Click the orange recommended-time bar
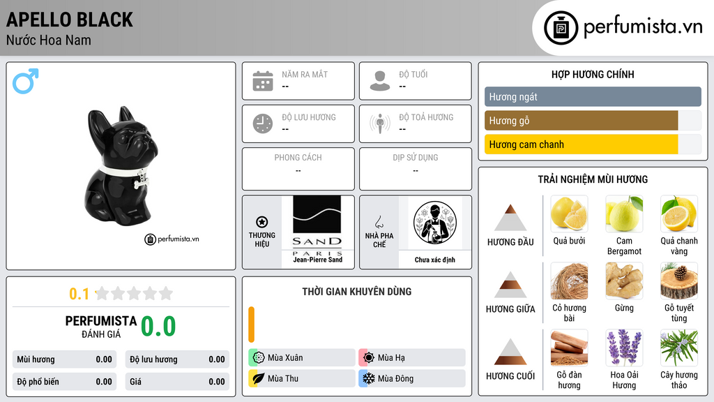Image resolution: width=714 pixels, height=402 pixels. 251,325
